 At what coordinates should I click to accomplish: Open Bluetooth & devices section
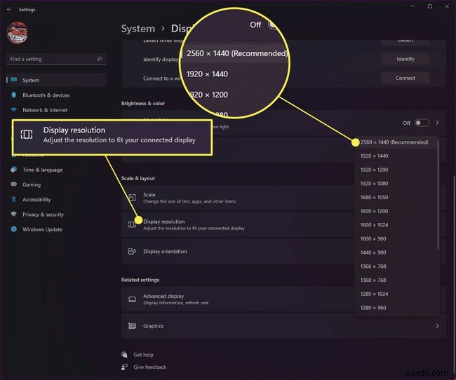46,95
